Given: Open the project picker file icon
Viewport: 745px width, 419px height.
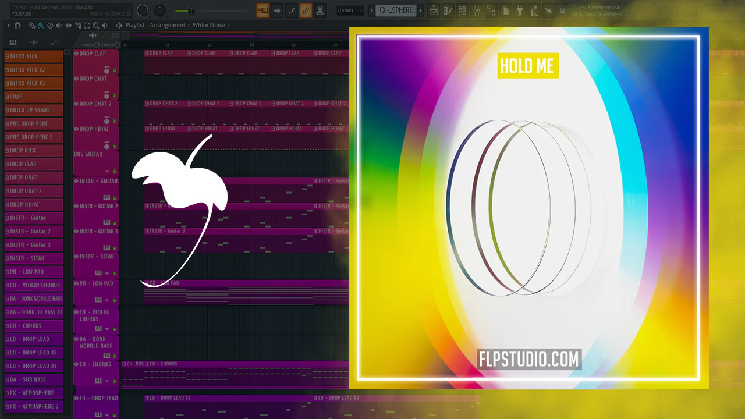Looking at the screenshot, I should pos(506,10).
